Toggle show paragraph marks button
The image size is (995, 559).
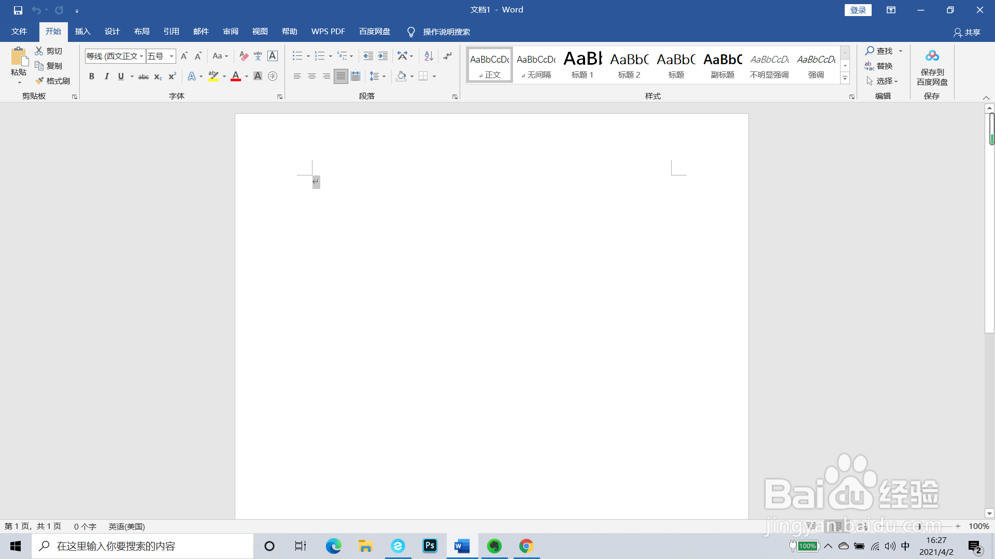(x=448, y=56)
